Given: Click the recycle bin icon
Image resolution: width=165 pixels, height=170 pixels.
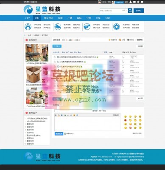Looking at the screenshot, I should pos(128,40).
